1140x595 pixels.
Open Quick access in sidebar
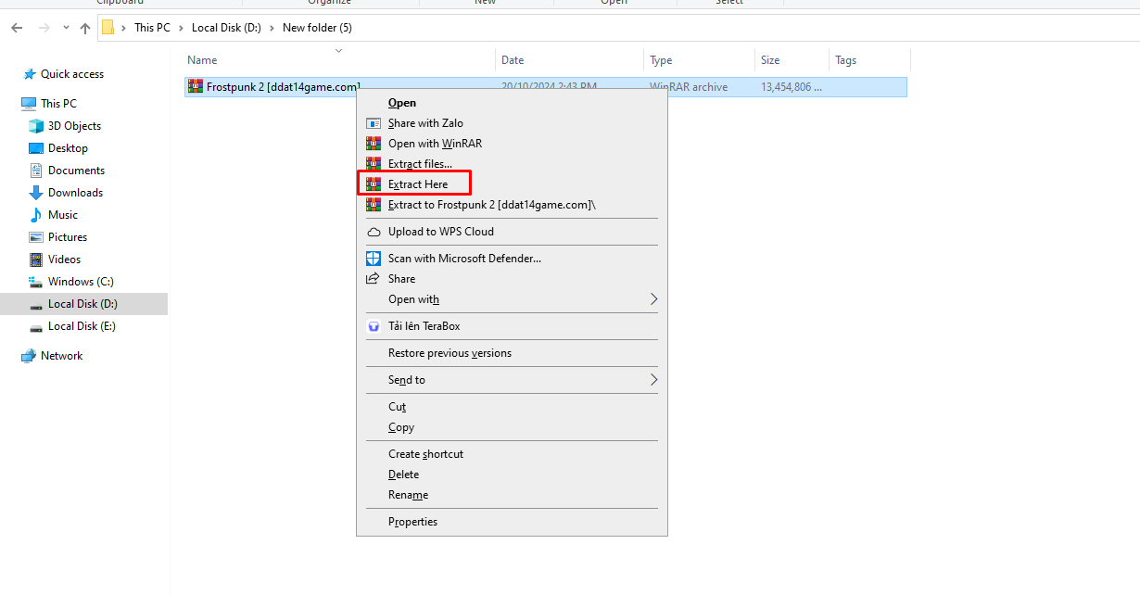[72, 74]
